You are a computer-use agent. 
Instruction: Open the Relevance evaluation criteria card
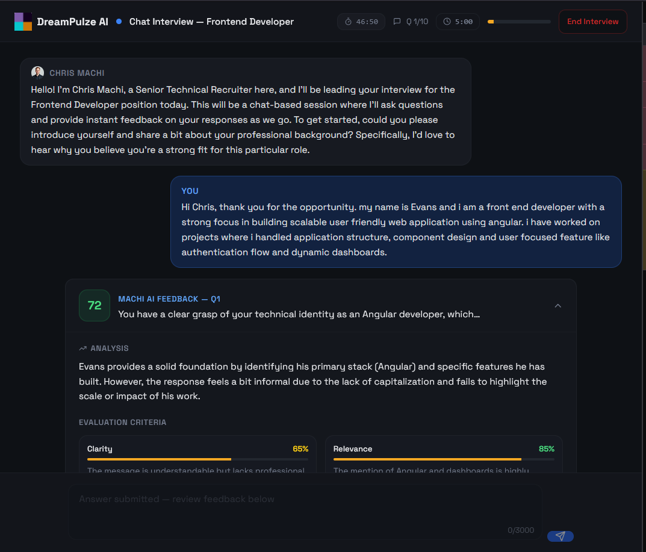pos(444,454)
